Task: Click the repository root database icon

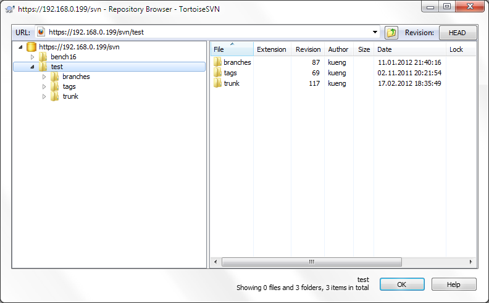Action: tap(31, 47)
